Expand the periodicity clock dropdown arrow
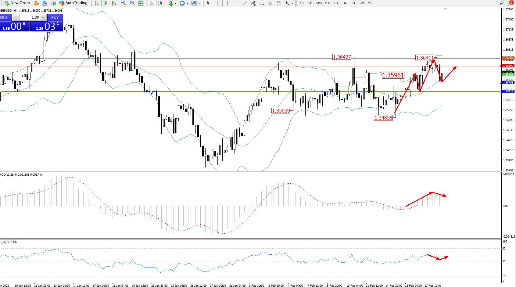Viewport: 516px width, 287px height. [187, 3]
